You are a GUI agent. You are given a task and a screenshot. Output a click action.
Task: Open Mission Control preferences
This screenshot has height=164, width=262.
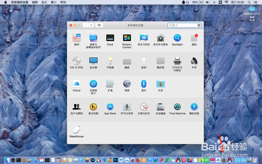pos(127,41)
